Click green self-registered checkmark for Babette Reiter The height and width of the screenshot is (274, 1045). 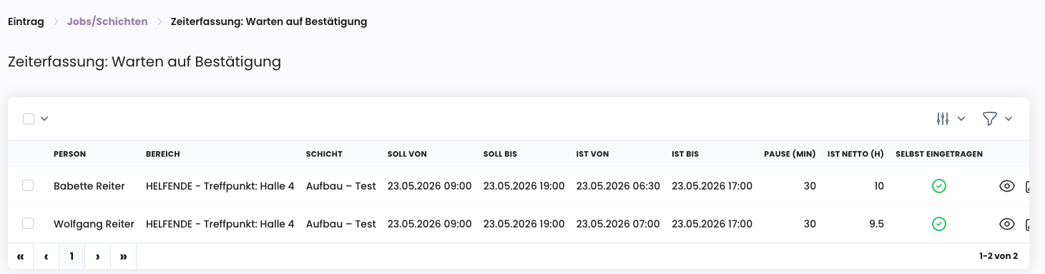[x=939, y=186]
